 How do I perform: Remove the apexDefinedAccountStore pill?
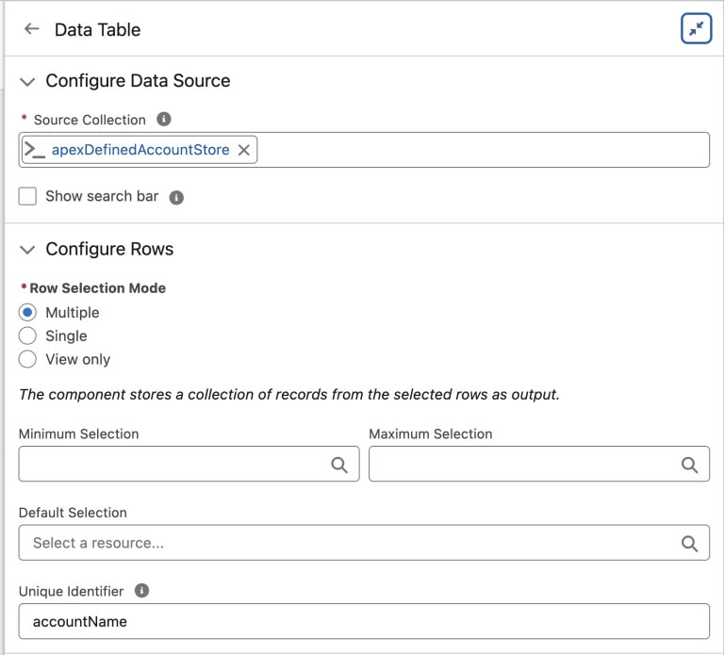[243, 150]
